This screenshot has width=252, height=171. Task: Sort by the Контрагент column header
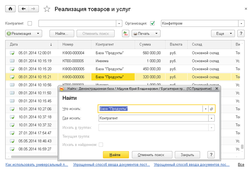coord(113,45)
